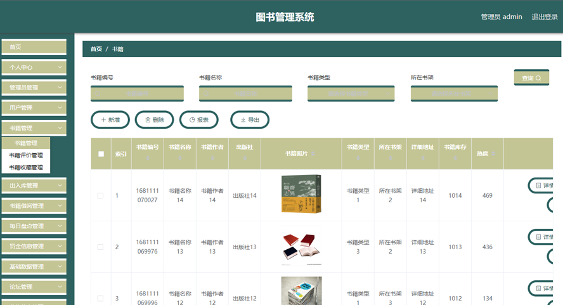This screenshot has width=563, height=305.
Task: Sort table by 书籍名称 column arrows
Action: click(180, 158)
